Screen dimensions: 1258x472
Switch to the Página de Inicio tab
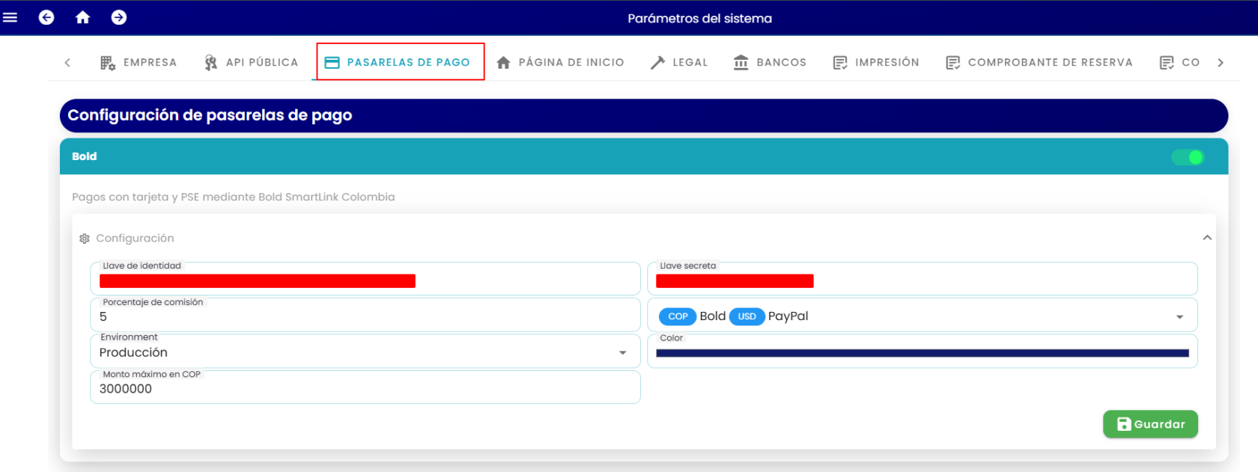[x=560, y=62]
